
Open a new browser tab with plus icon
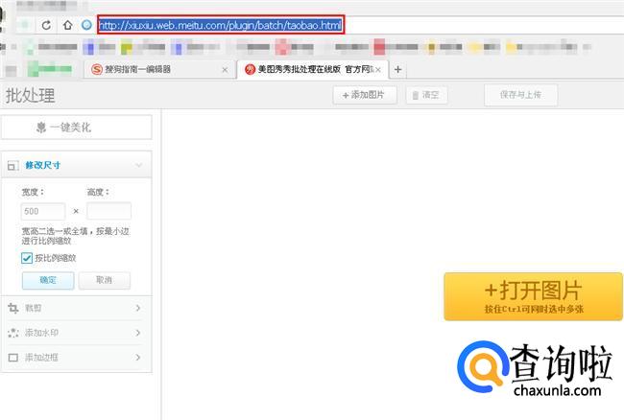[x=397, y=69]
